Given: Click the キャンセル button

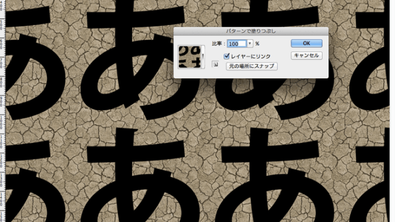Looking at the screenshot, I should (306, 55).
